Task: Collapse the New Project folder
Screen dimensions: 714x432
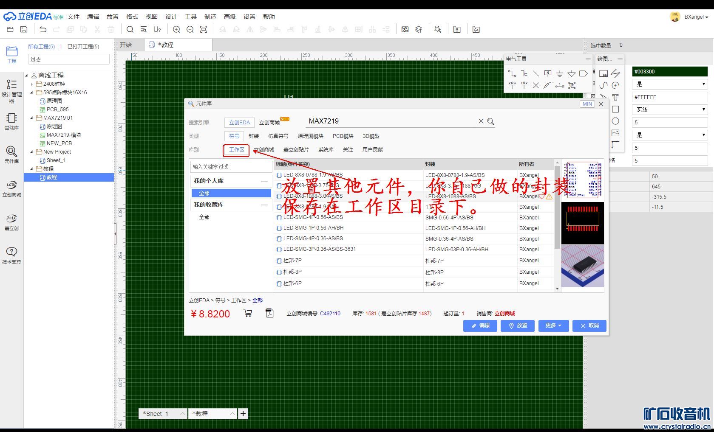Action: click(x=32, y=152)
